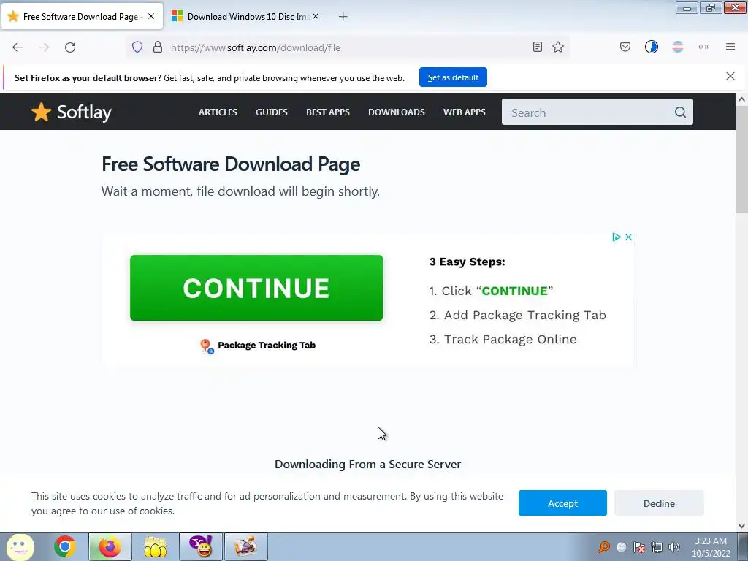Open the AdChoices triangle icon
The width and height of the screenshot is (748, 561).
[617, 237]
